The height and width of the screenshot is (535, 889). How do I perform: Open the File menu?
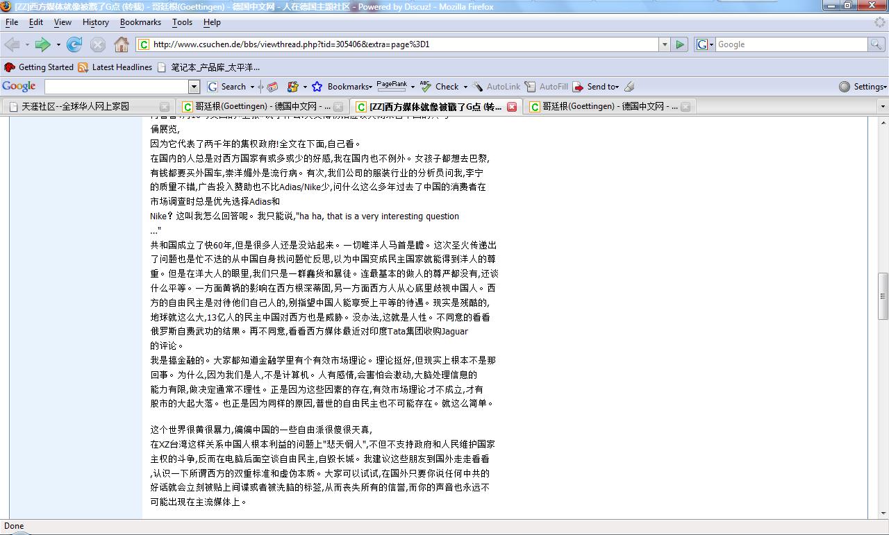[x=12, y=22]
